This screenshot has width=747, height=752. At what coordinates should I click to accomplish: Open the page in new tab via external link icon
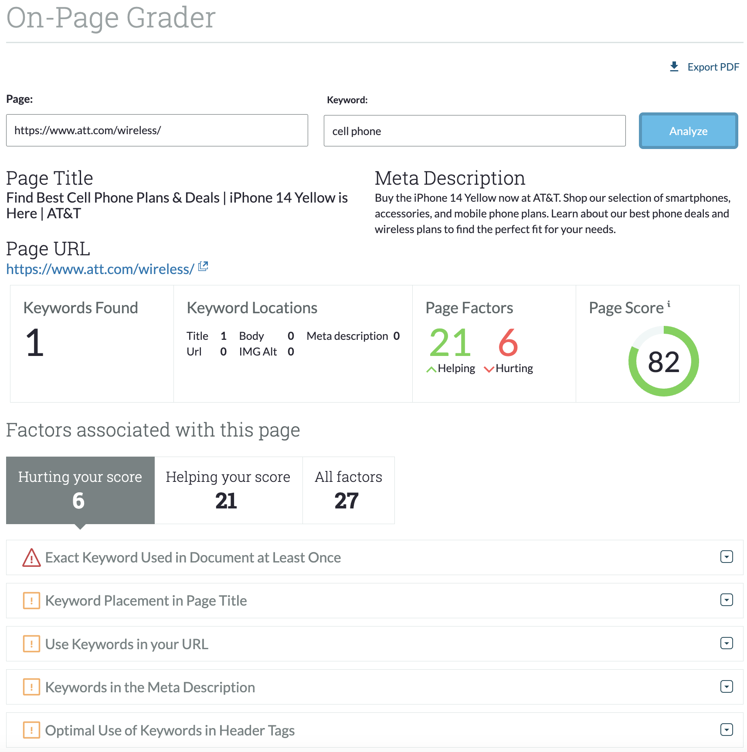(x=203, y=266)
